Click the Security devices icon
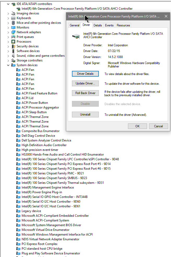This screenshot has height=257, width=171. pyautogui.click(x=13, y=46)
